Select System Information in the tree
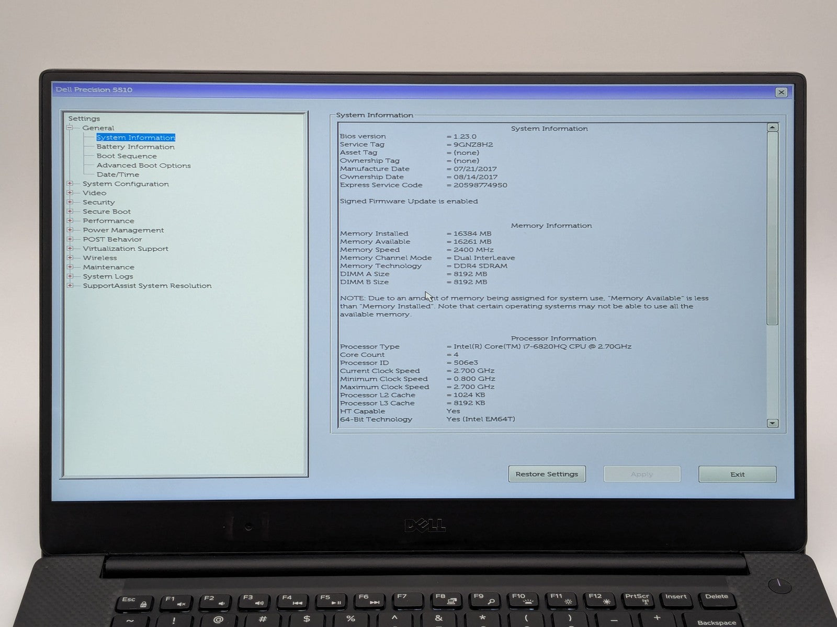The image size is (837, 627). (x=135, y=137)
